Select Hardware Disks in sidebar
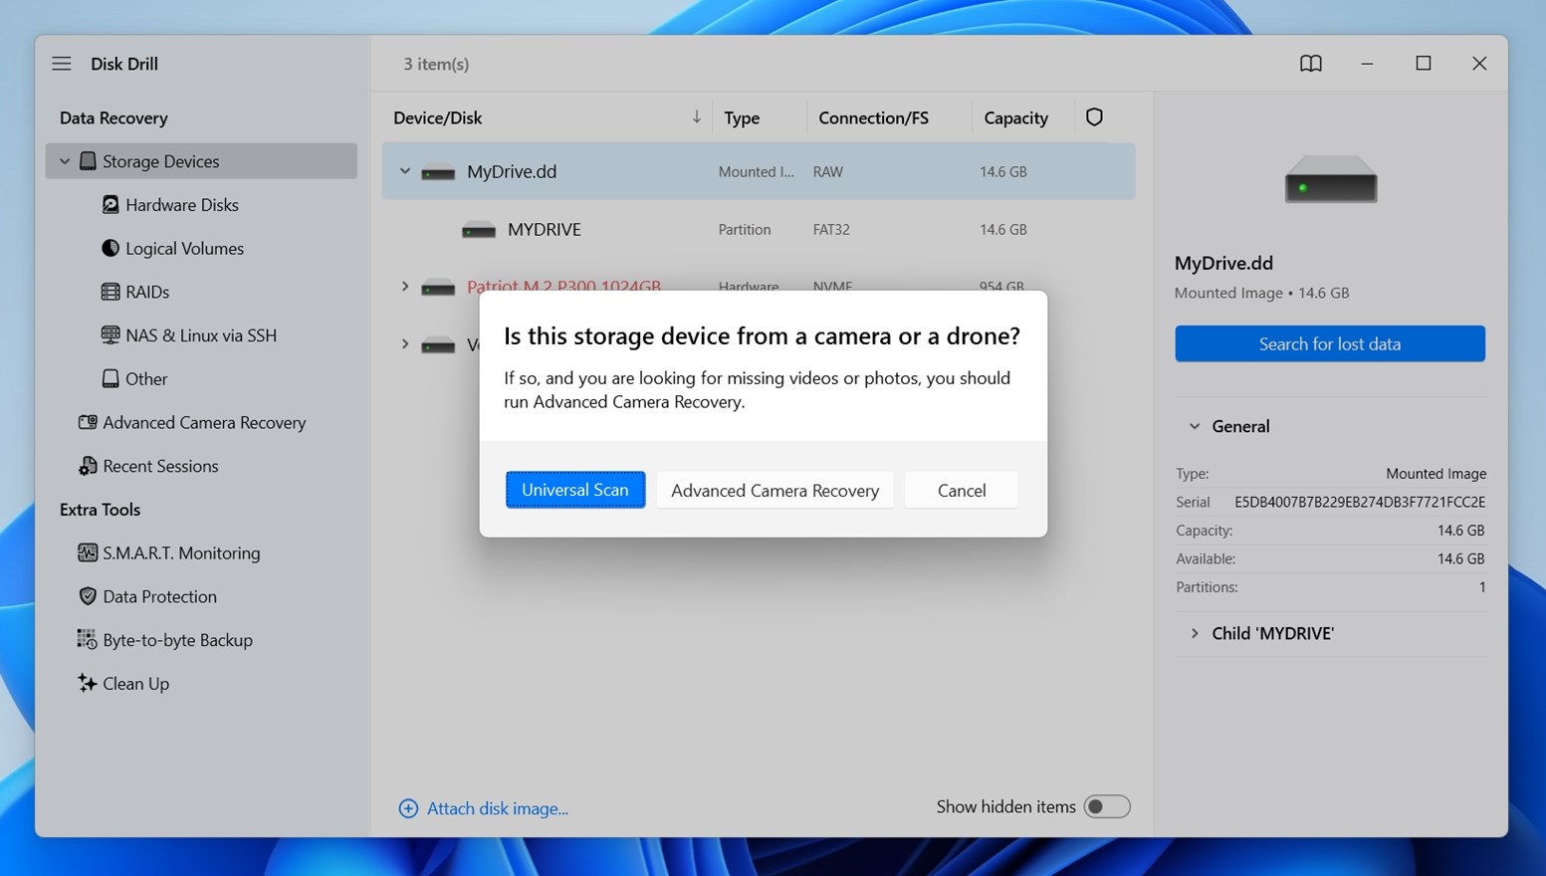Screen dimensions: 1546x876 [181, 205]
